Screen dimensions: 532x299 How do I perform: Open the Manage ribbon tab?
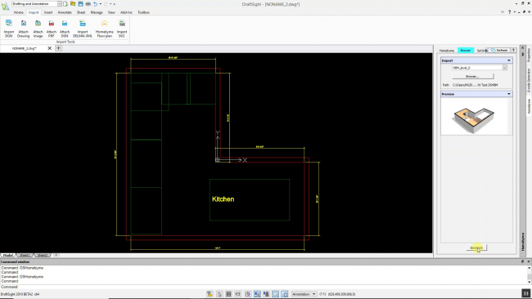pos(97,12)
